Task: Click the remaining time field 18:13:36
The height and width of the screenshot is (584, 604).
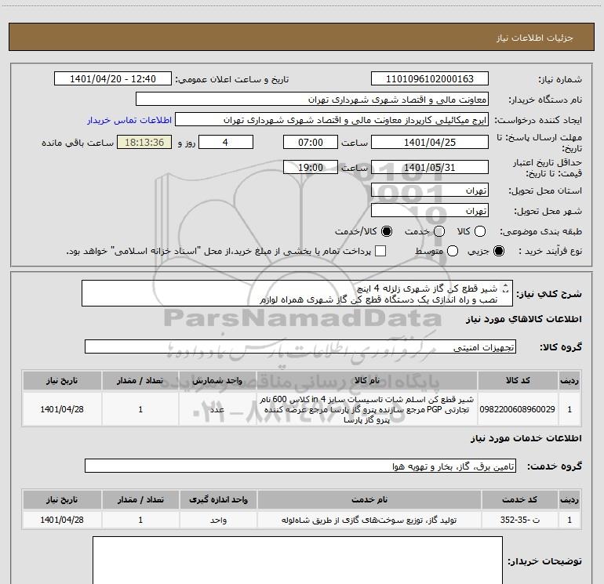Action: click(144, 142)
